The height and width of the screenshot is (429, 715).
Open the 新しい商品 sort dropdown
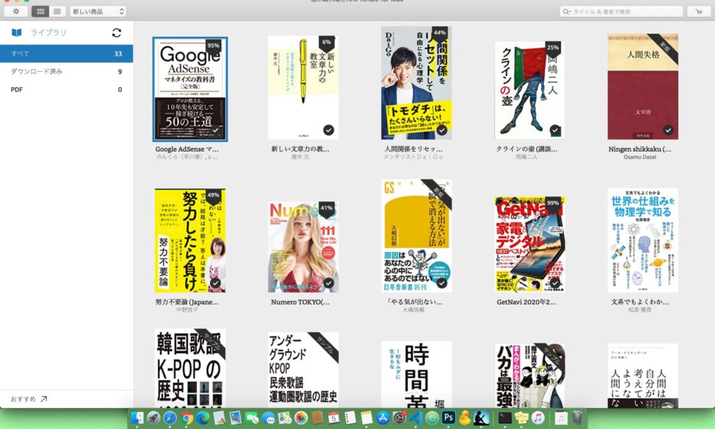[98, 11]
